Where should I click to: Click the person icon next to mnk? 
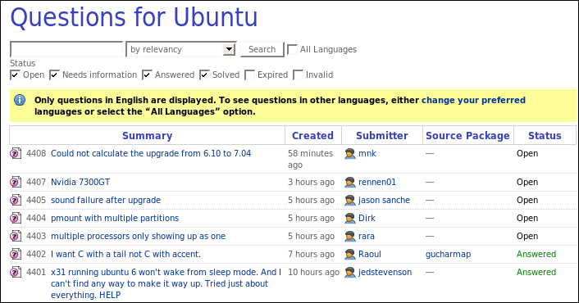click(x=349, y=153)
